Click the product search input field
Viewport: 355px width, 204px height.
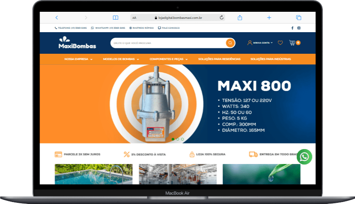click(x=167, y=43)
